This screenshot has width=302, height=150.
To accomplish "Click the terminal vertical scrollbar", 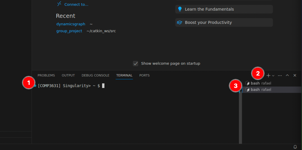I will (x=240, y=117).
